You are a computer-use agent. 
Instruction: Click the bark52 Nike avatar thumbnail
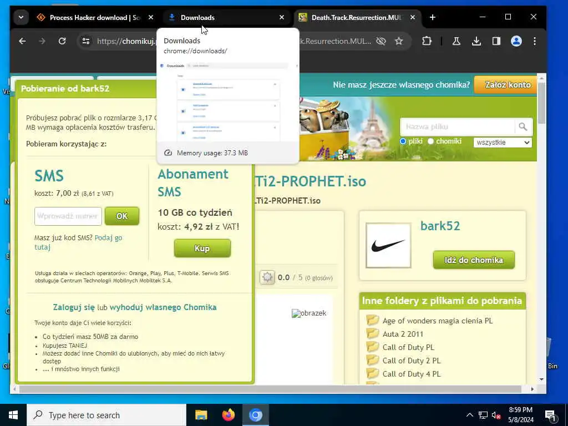(x=388, y=245)
